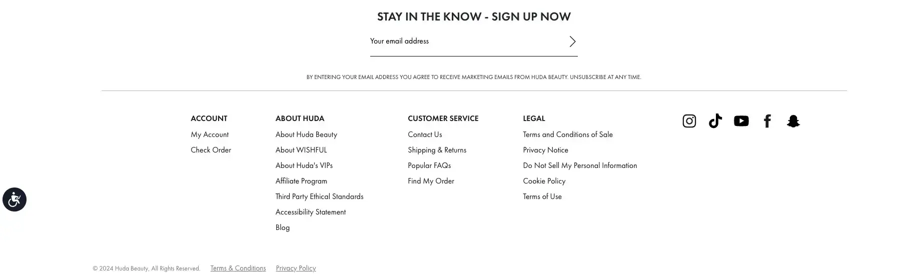Image resolution: width=912 pixels, height=278 pixels.
Task: Open About WISHFUL page
Action: pyautogui.click(x=301, y=150)
